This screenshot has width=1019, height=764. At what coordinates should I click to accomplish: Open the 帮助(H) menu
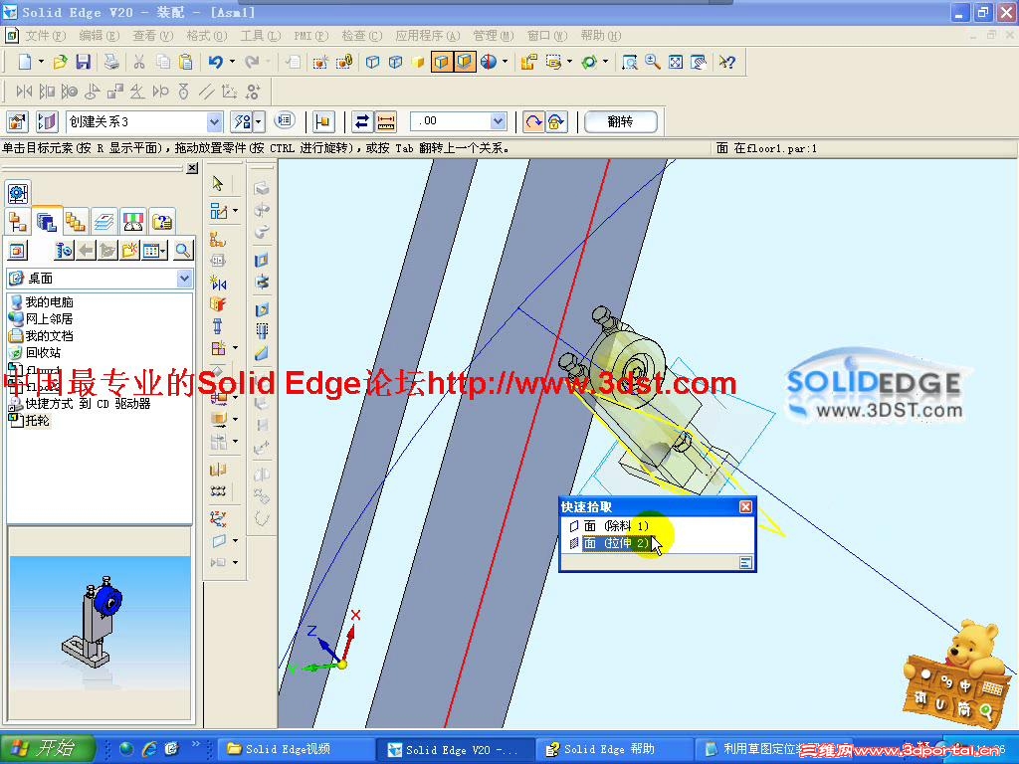600,36
